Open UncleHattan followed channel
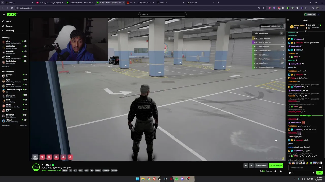325x182 pixels. pos(14,62)
